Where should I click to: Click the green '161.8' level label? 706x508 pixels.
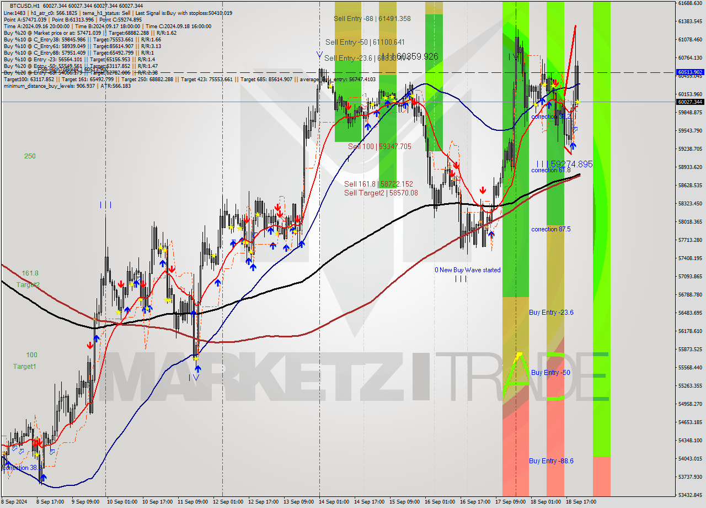pyautogui.click(x=30, y=273)
